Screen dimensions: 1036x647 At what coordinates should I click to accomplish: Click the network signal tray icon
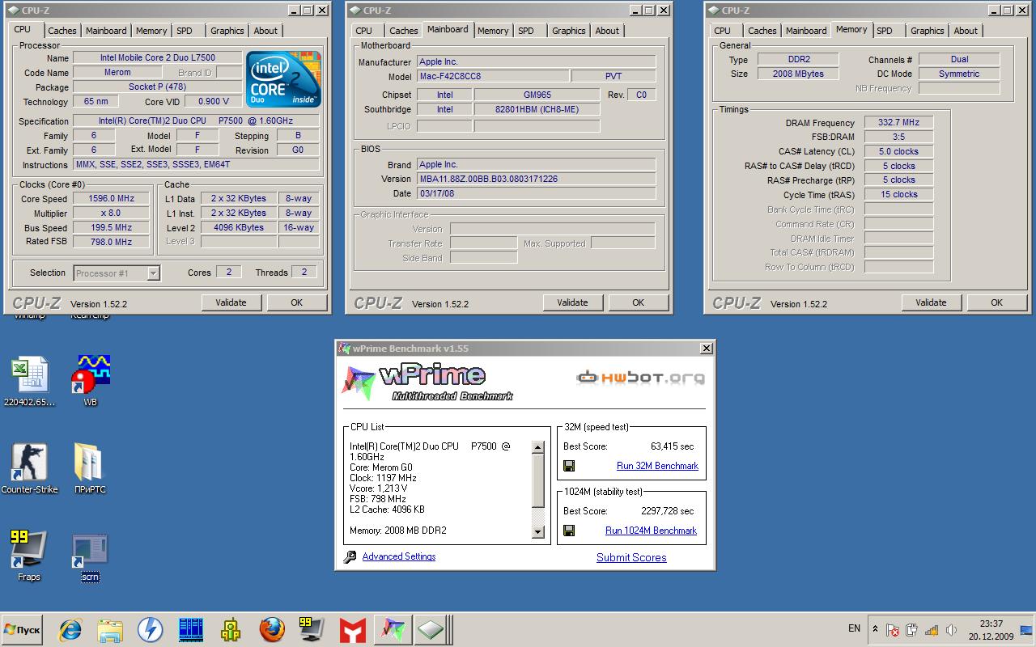coord(932,630)
